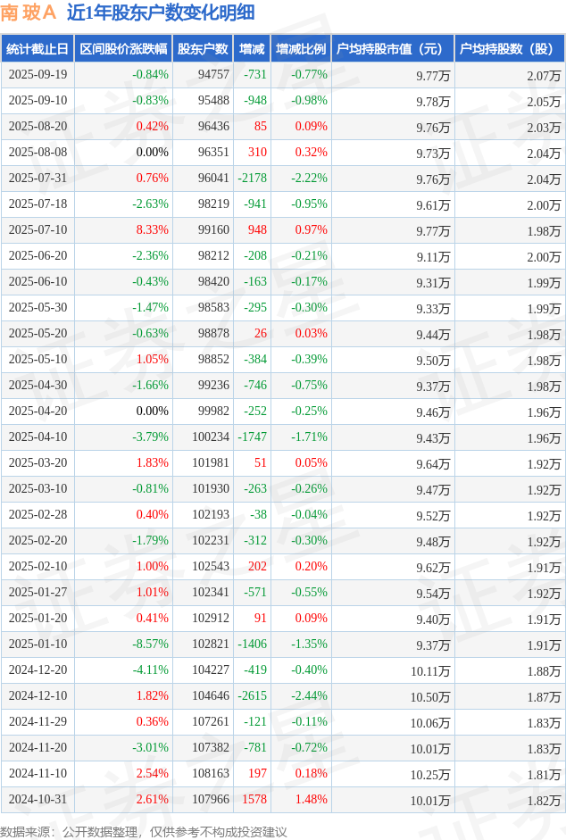Select the 户均持股市值（元） header
The image size is (566, 840).
(392, 49)
